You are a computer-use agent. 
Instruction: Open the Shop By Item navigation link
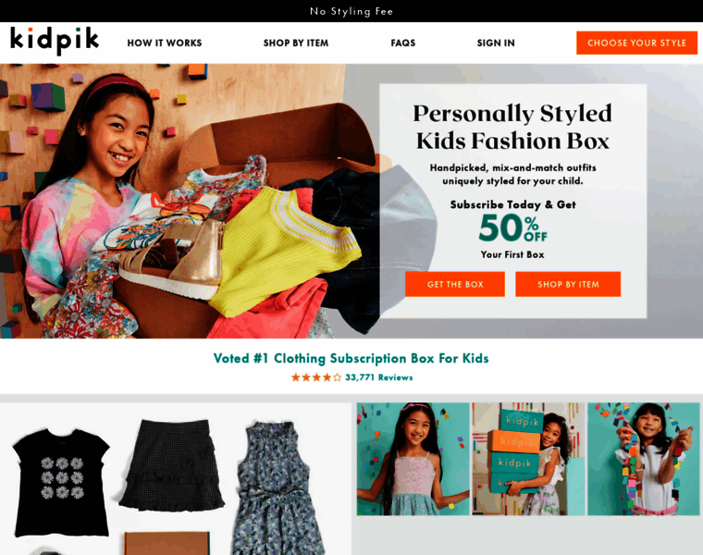pyautogui.click(x=296, y=43)
